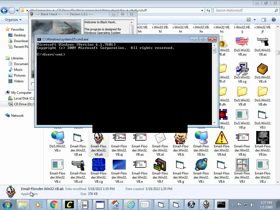
Task: Select the DoS.Win32.VB.p window icon
Action: click(x=242, y=115)
